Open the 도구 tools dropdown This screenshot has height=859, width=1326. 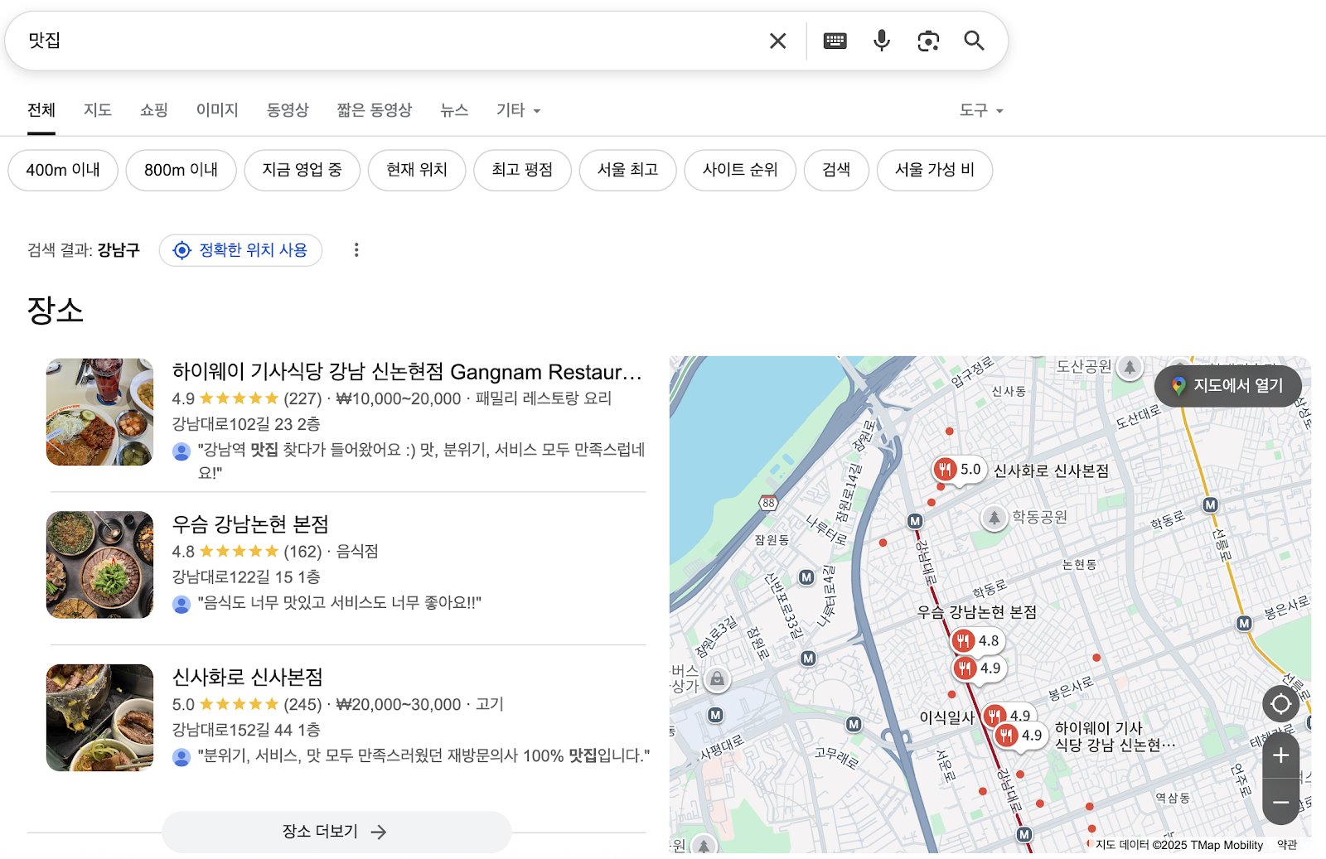980,110
